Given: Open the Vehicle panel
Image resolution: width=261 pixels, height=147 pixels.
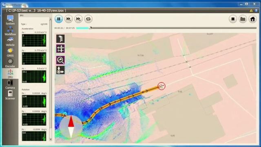Looking at the screenshot, I should [10, 42].
